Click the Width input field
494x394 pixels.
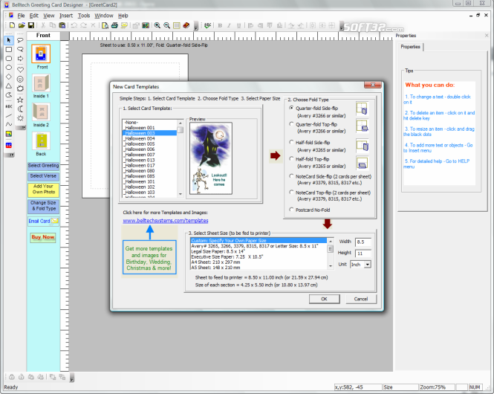pos(363,242)
